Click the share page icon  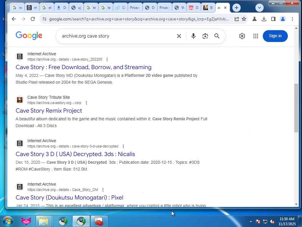(x=237, y=19)
